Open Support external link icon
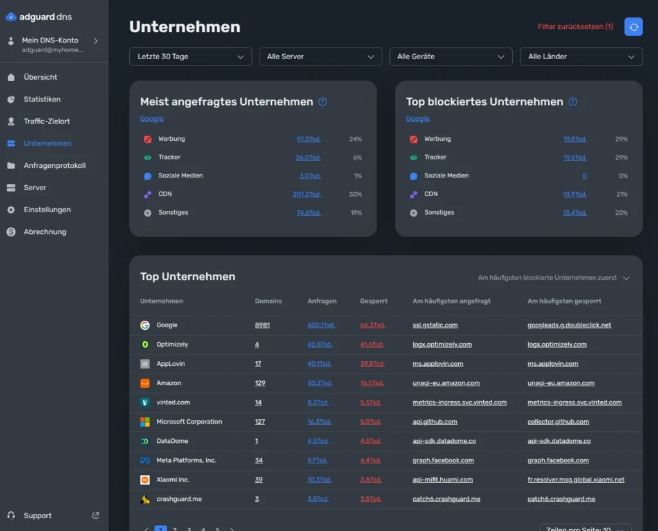This screenshot has height=531, width=658. (x=96, y=515)
